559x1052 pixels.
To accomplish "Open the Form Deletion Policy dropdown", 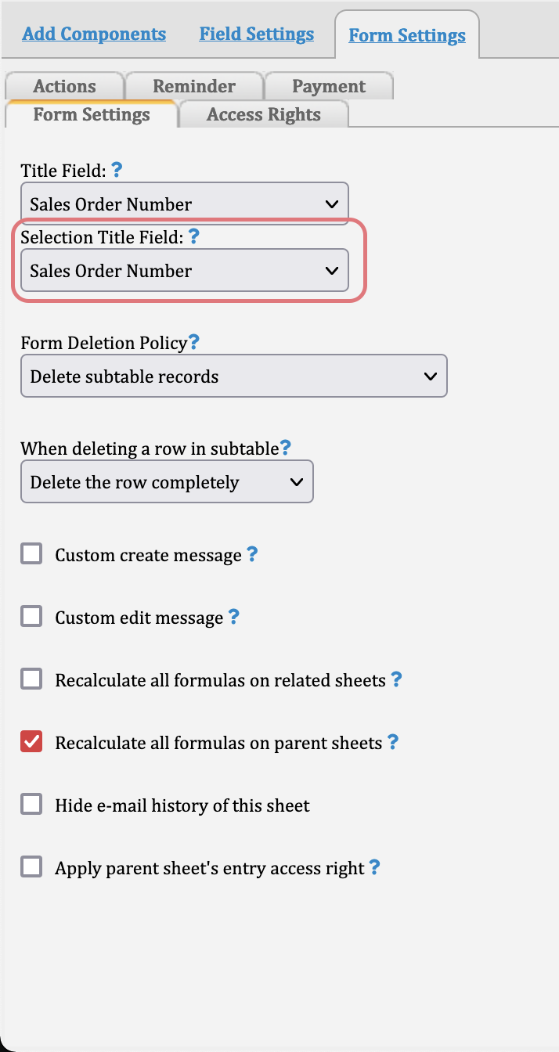I will pyautogui.click(x=234, y=376).
